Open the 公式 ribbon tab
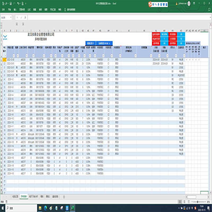The height and width of the screenshot is (212, 212). click(x=29, y=10)
